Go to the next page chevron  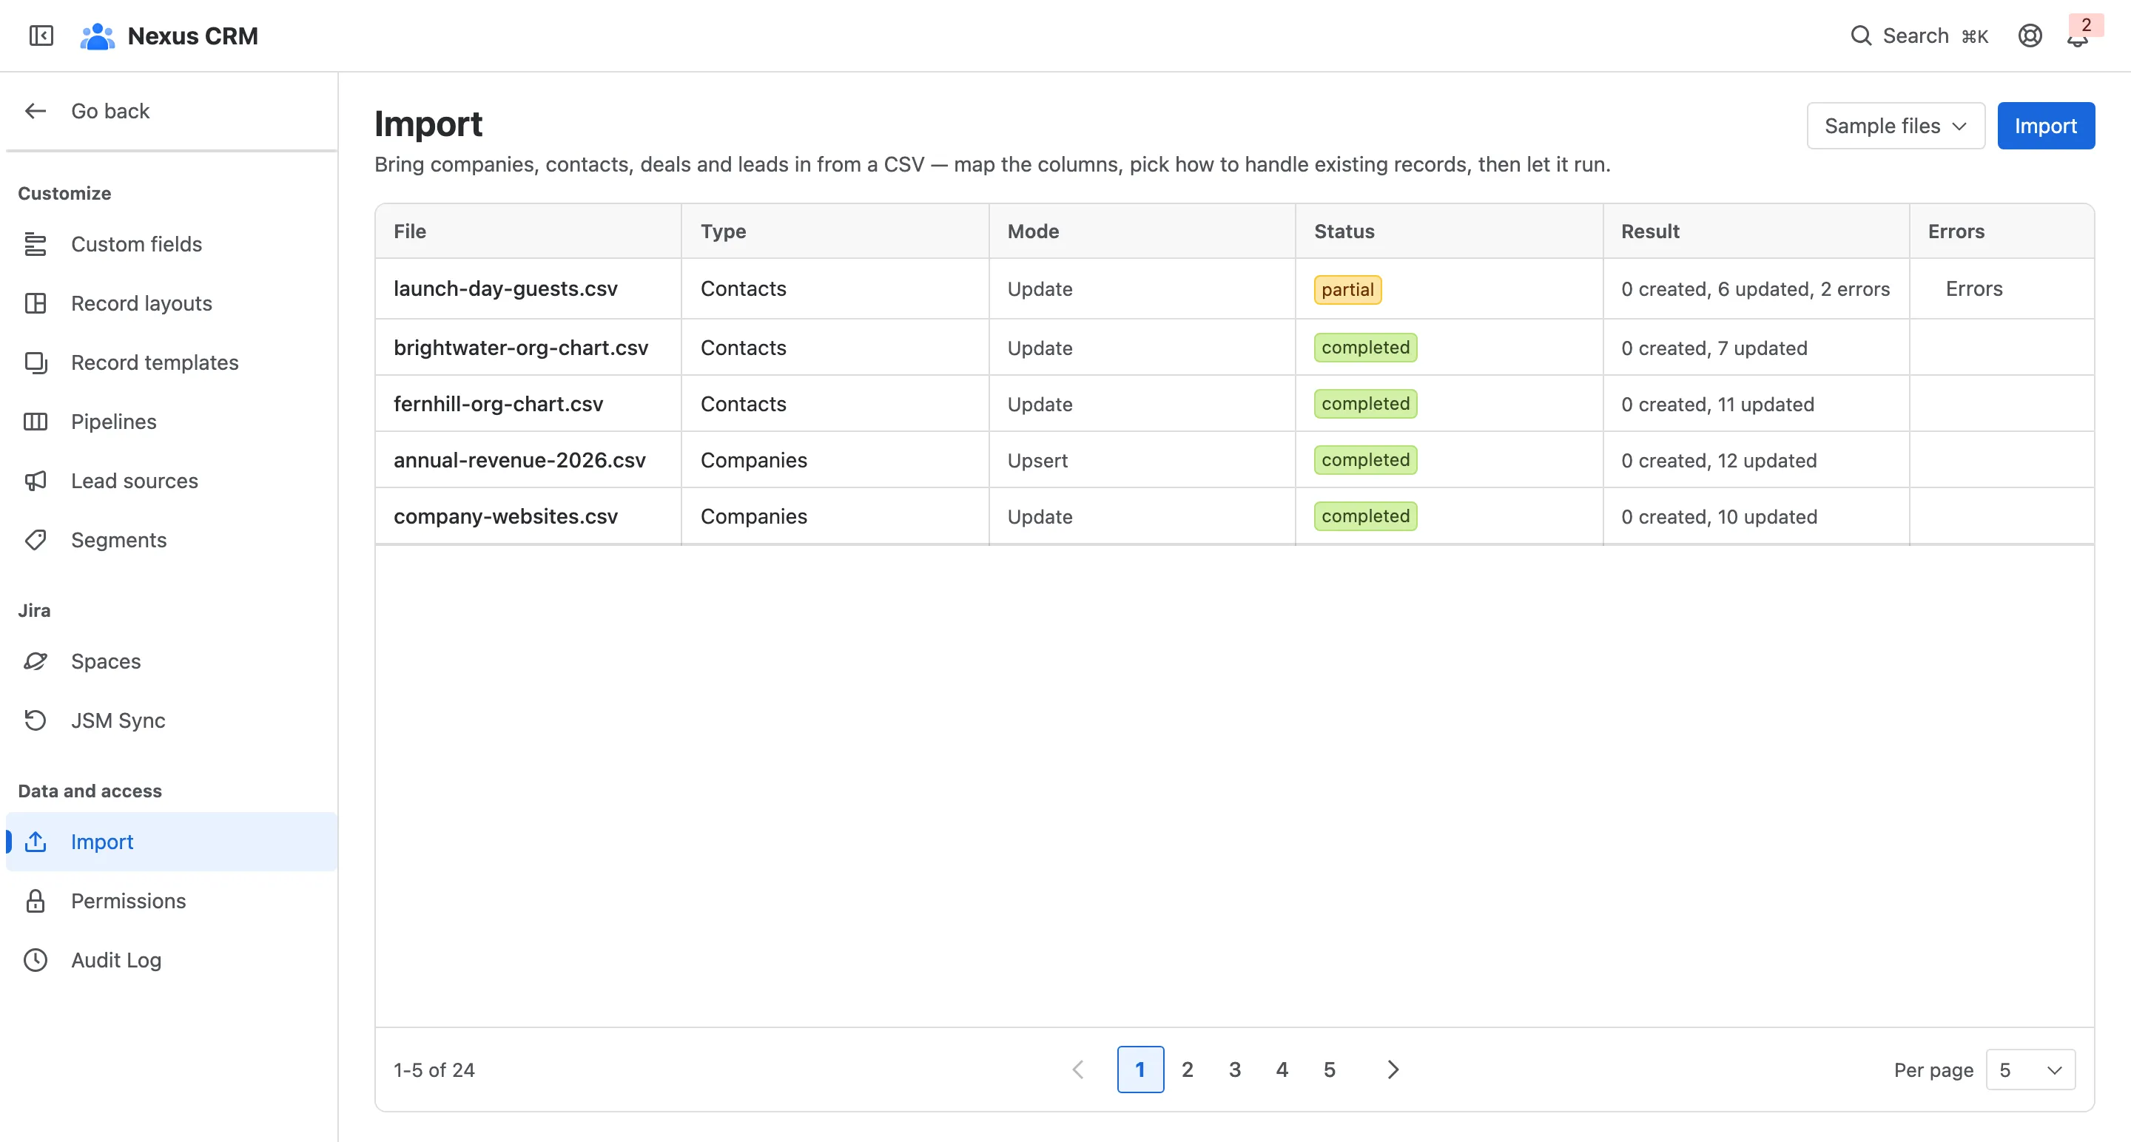coord(1393,1070)
